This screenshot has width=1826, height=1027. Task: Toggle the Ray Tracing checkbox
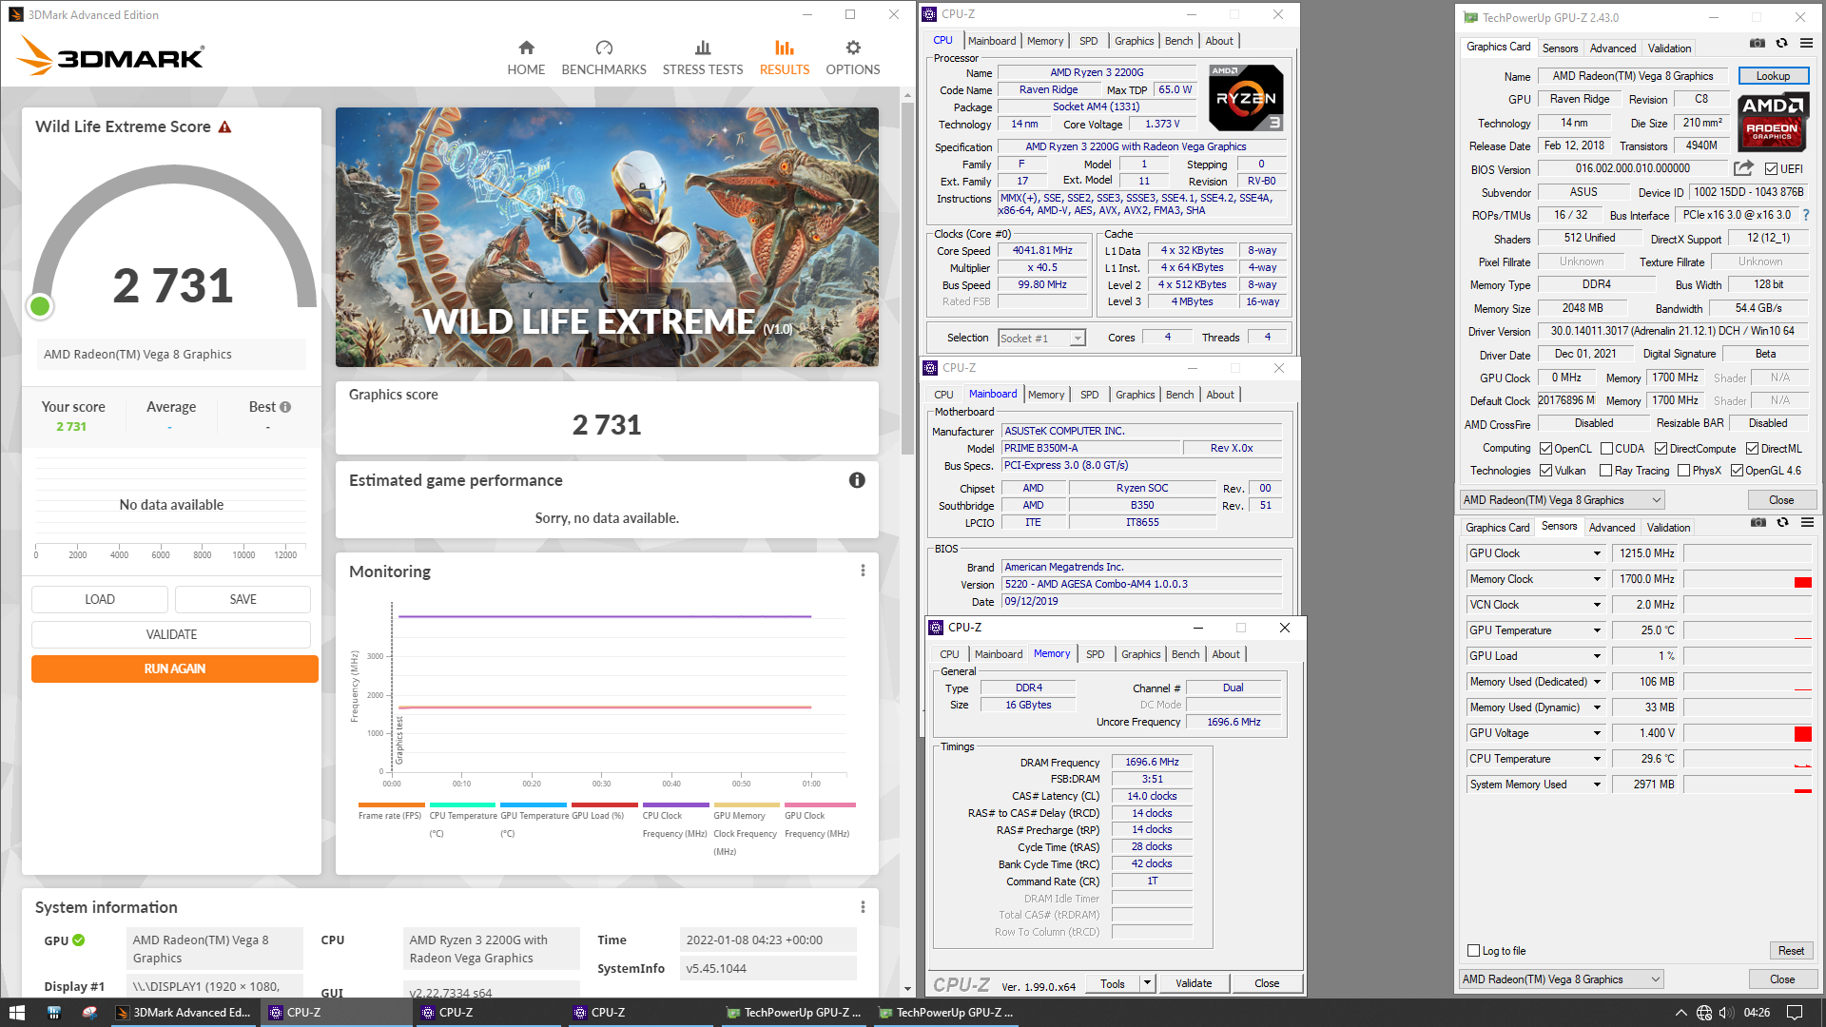coord(1606,471)
